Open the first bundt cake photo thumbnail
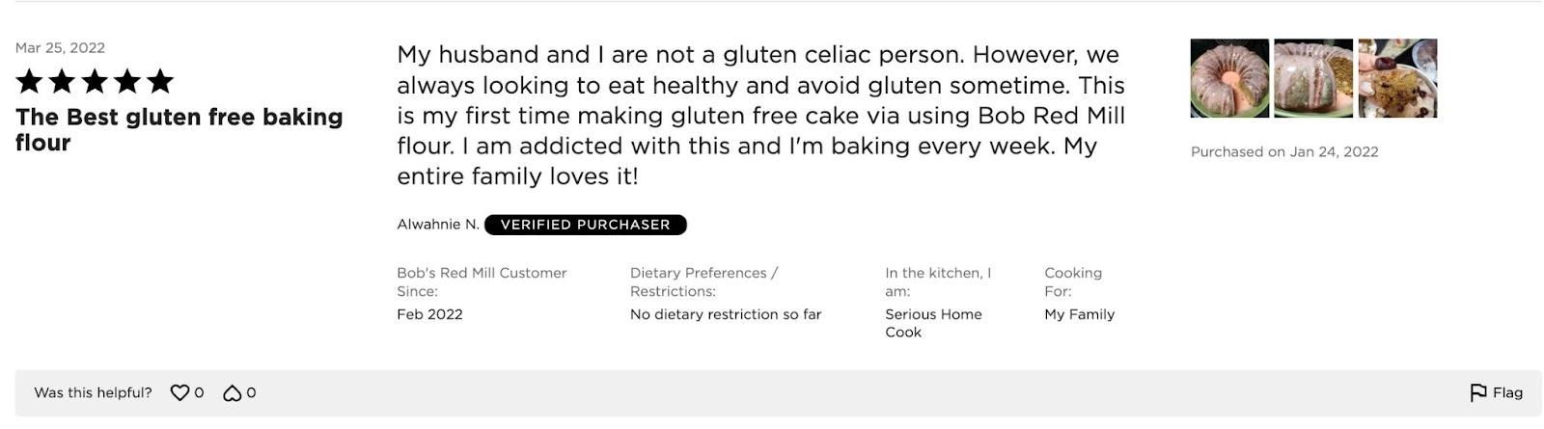1544x429 pixels. 1229,78
